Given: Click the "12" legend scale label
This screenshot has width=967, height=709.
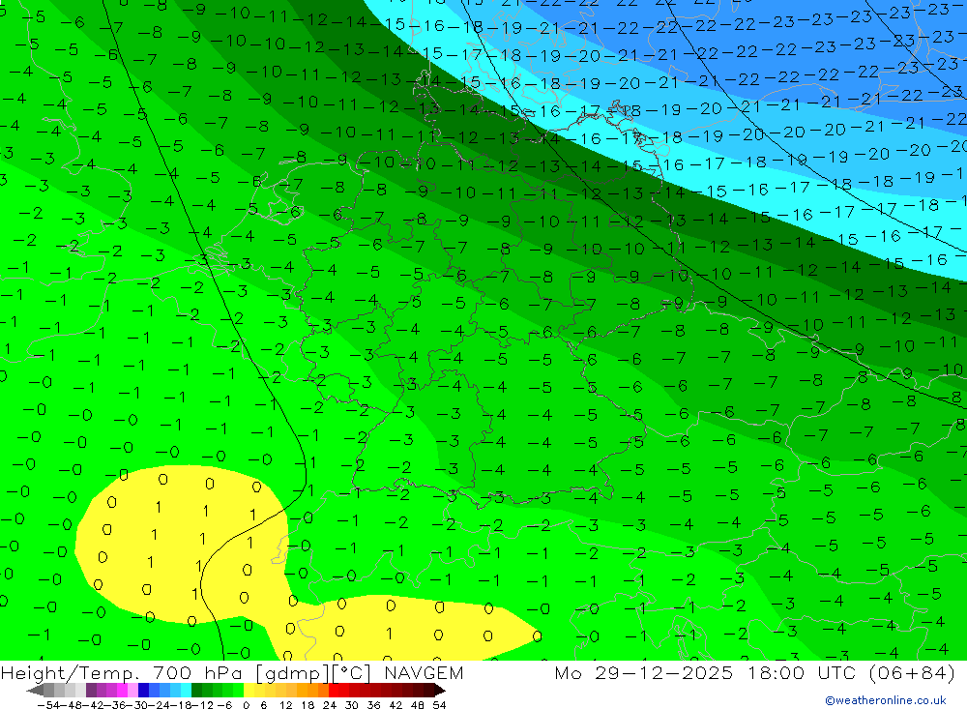Looking at the screenshot, I should 285,705.
